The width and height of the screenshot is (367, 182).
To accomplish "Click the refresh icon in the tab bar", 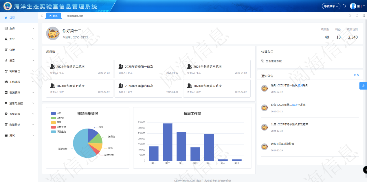I will (x=357, y=16).
